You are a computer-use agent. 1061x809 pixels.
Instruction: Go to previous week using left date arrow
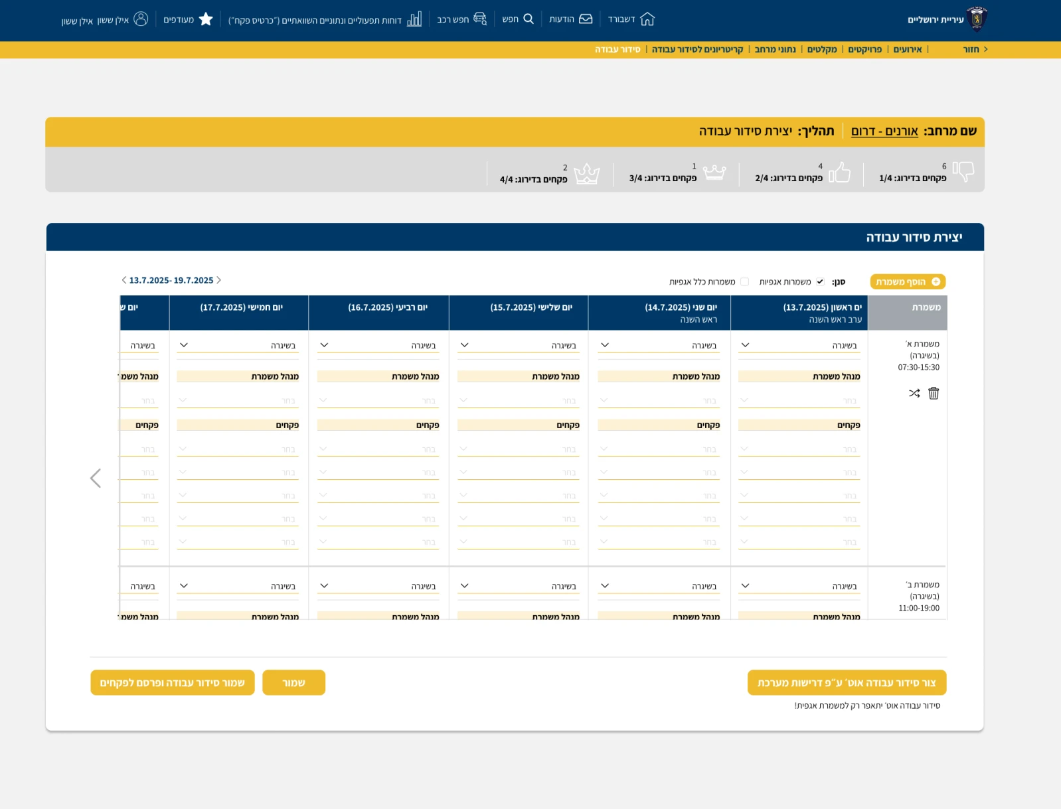click(x=123, y=280)
